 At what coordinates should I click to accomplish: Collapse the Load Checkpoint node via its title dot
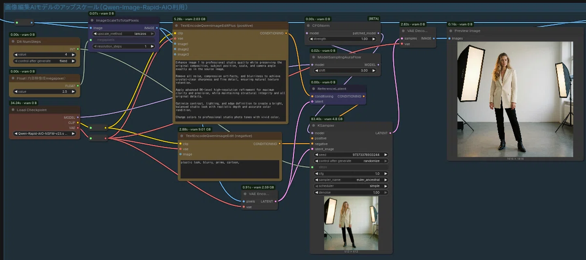[x=14, y=110]
